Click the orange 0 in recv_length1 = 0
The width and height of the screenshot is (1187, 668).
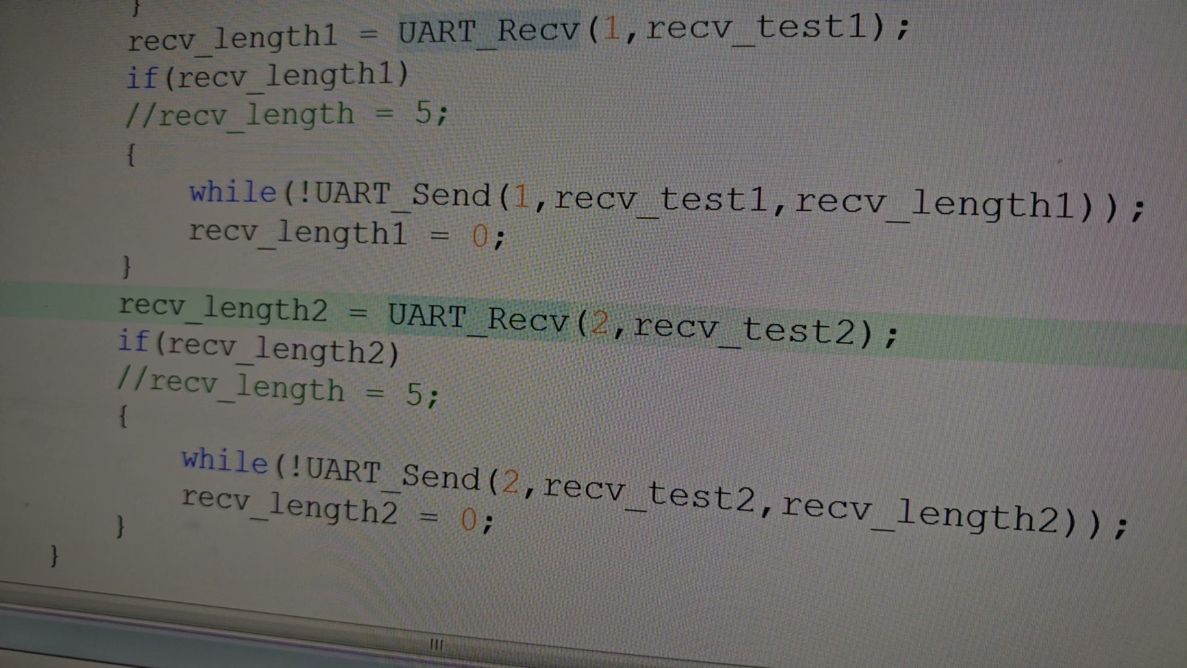click(480, 236)
